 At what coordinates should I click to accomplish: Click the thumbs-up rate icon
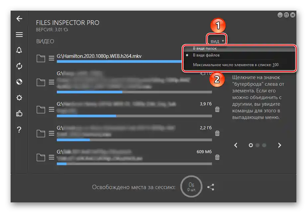19,113
